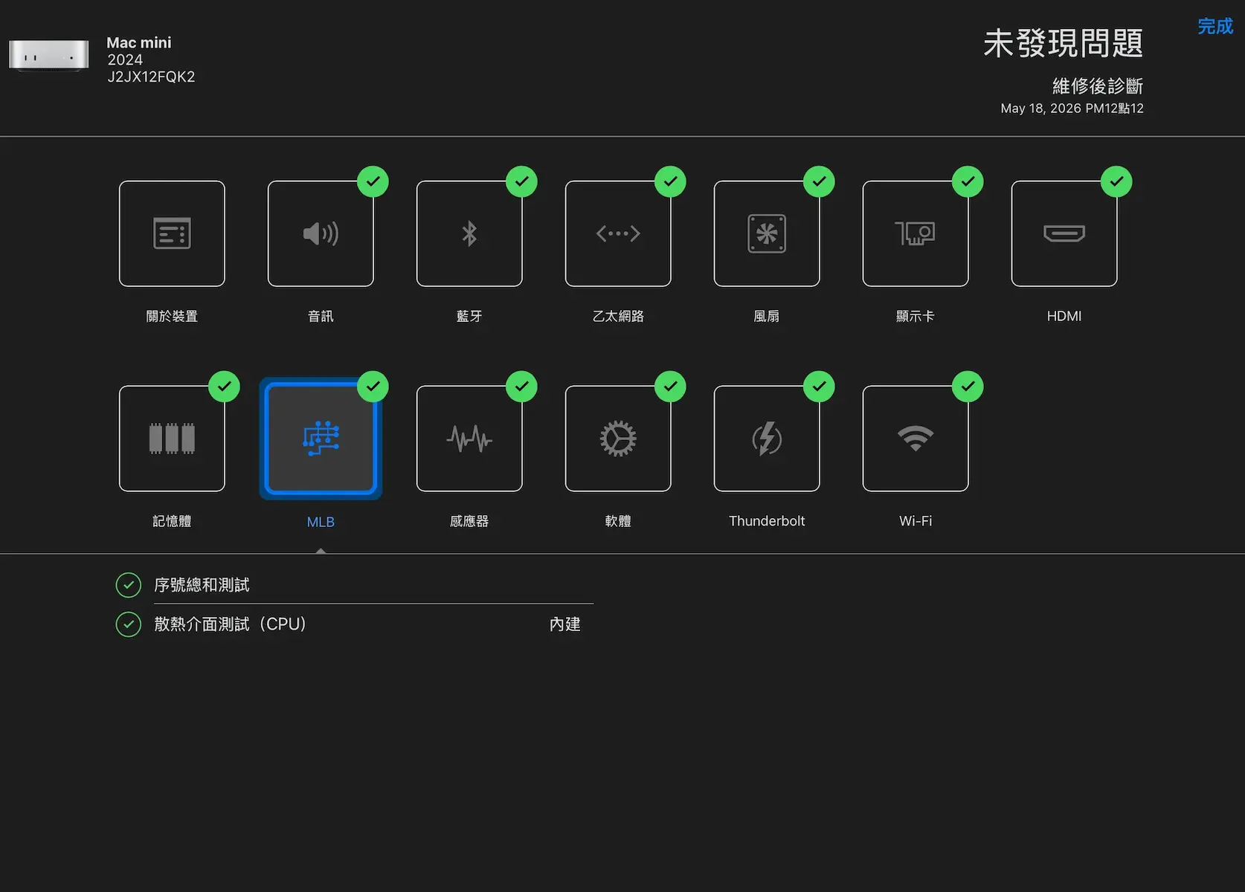Click the check icon beside 散熱介面測試
Screen dimensions: 1245x892
point(129,624)
